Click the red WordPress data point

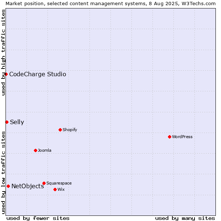(169, 137)
